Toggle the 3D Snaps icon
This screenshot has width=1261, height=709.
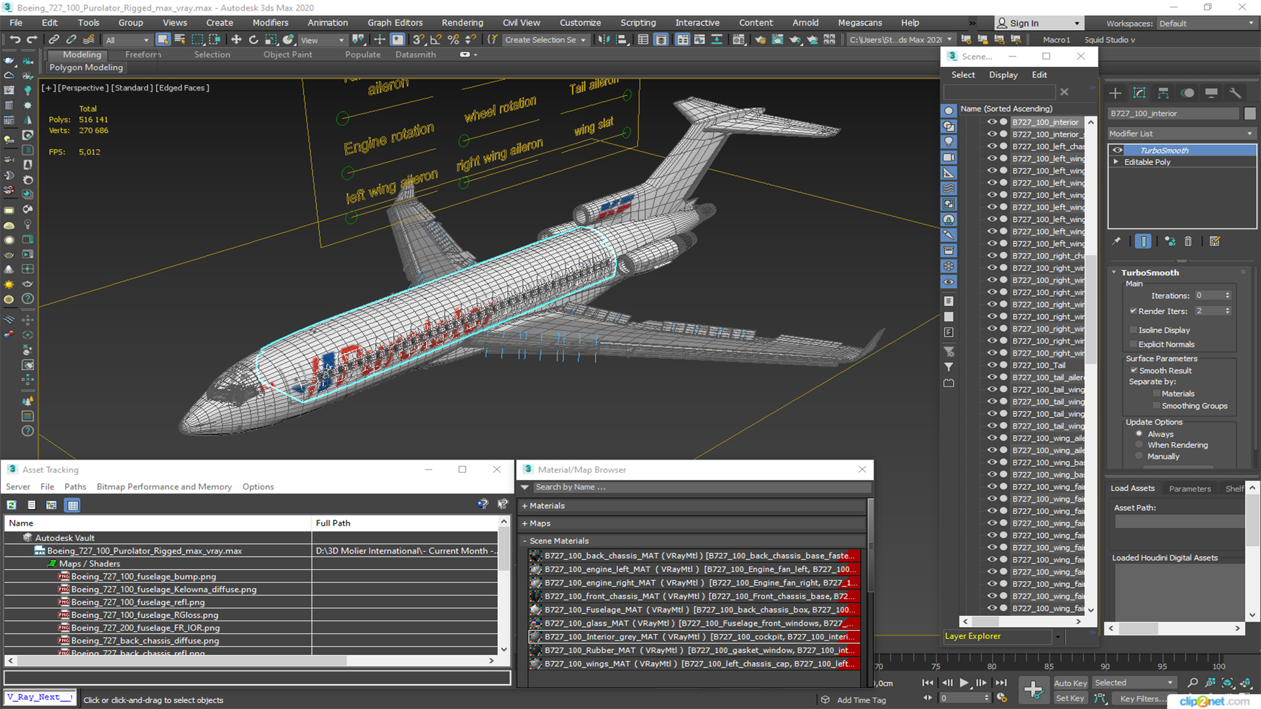tap(418, 39)
